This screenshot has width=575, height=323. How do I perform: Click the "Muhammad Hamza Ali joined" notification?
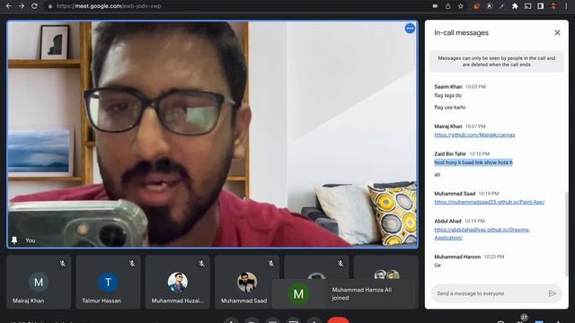click(344, 293)
